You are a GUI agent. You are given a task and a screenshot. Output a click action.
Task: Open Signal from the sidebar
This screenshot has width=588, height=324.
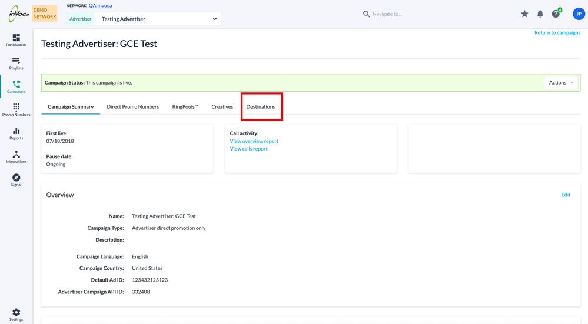[x=16, y=180]
